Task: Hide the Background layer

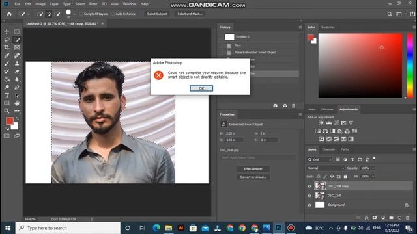Action: (309, 205)
